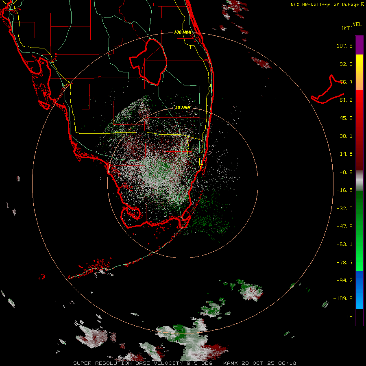Pick the purple segment of the velocity color bar

[359, 45]
